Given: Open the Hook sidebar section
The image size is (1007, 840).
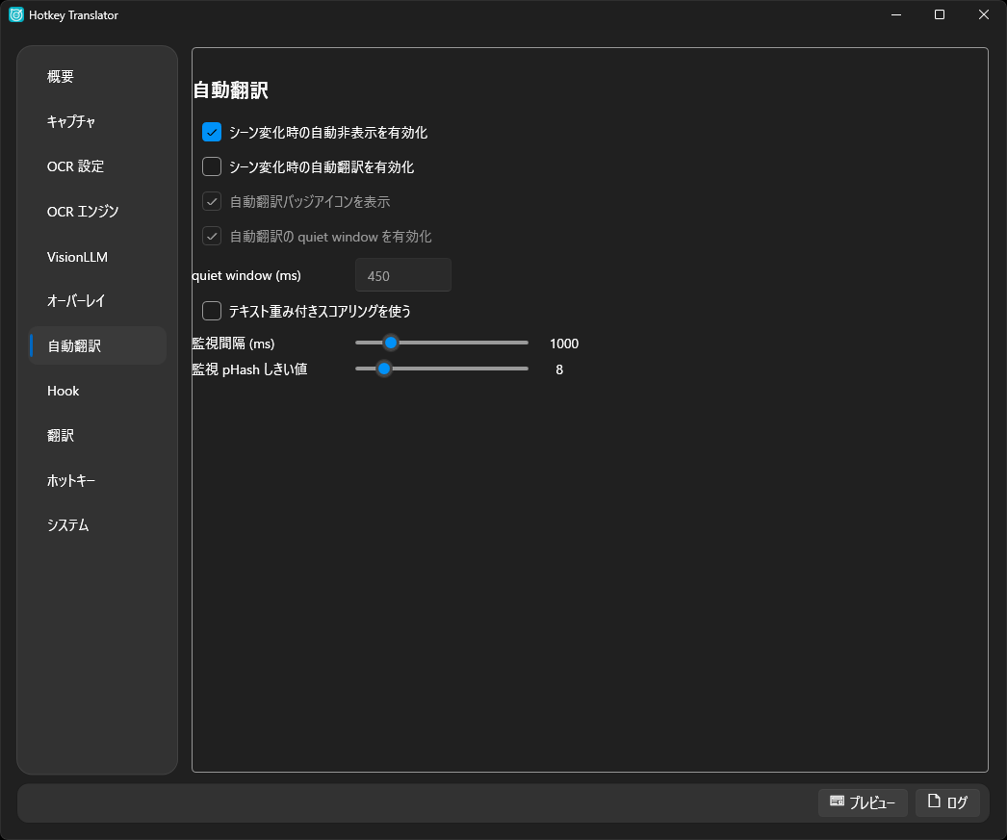Looking at the screenshot, I should [97, 391].
